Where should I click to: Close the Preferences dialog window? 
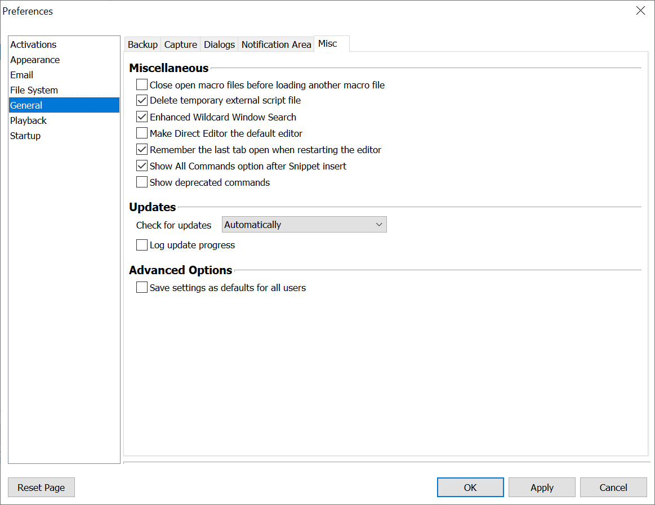[x=640, y=11]
